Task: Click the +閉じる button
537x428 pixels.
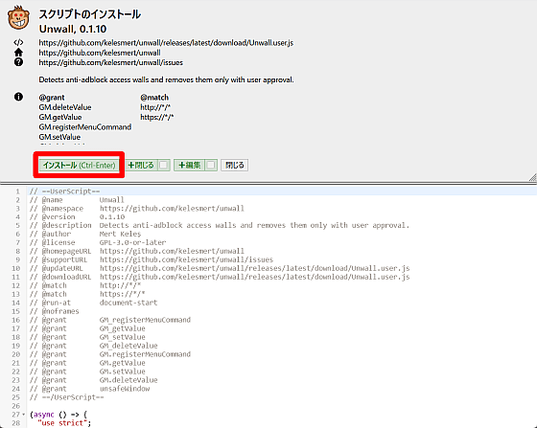Action: coord(141,165)
